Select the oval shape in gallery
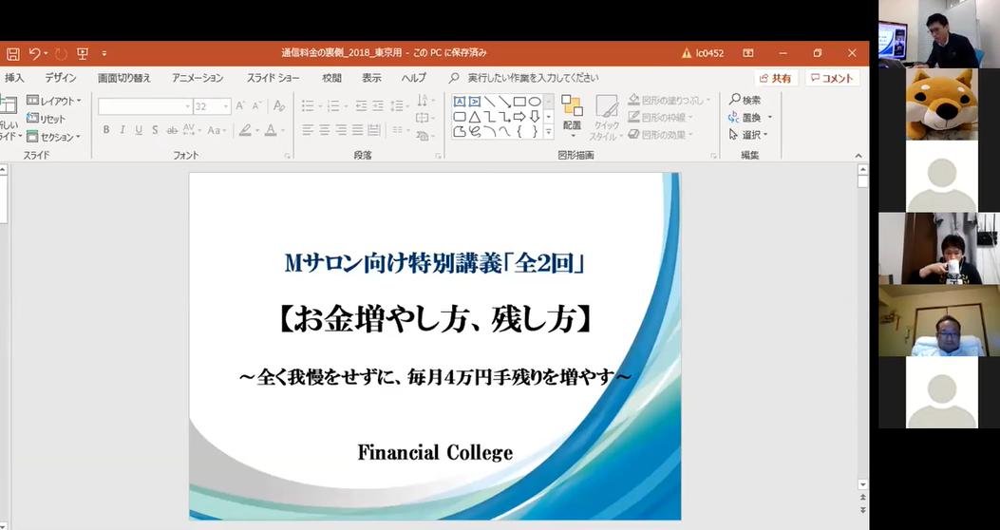 535,102
